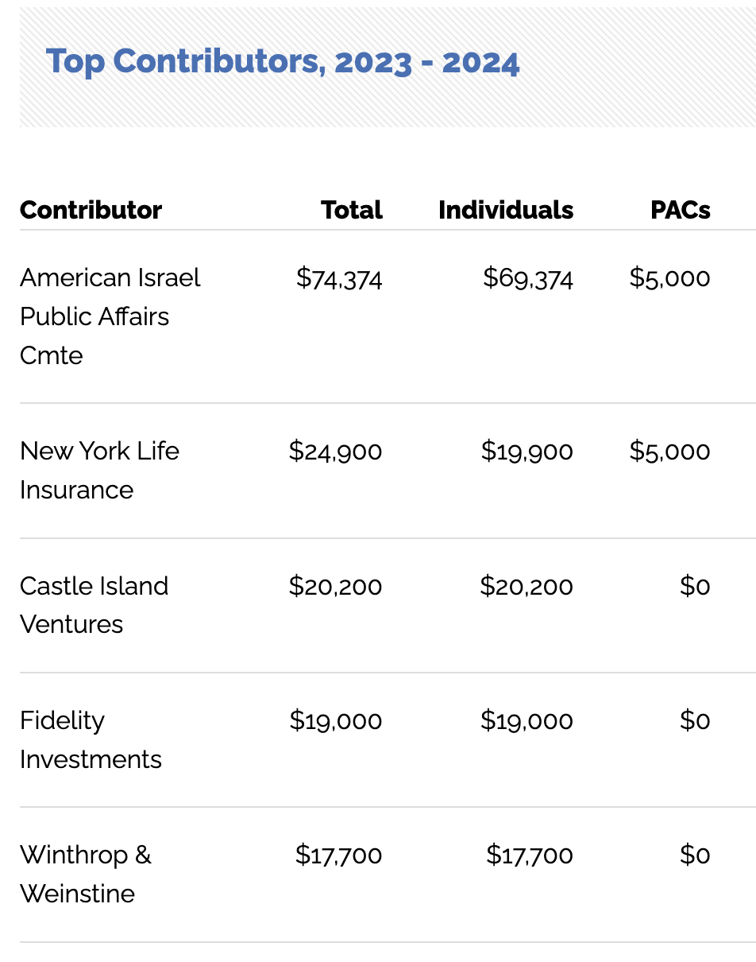Click PACs $0 value for Winthrop & Weinstine
756x962 pixels.
pos(695,855)
